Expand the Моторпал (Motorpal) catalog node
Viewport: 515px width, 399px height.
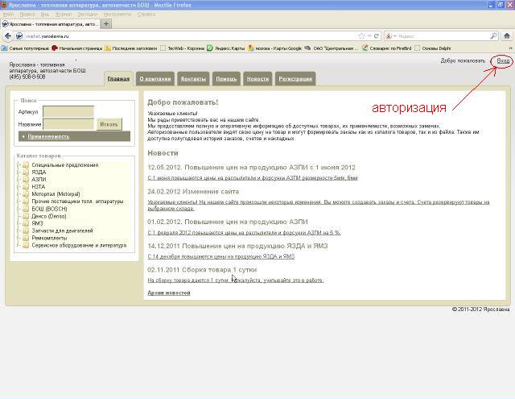coord(19,194)
